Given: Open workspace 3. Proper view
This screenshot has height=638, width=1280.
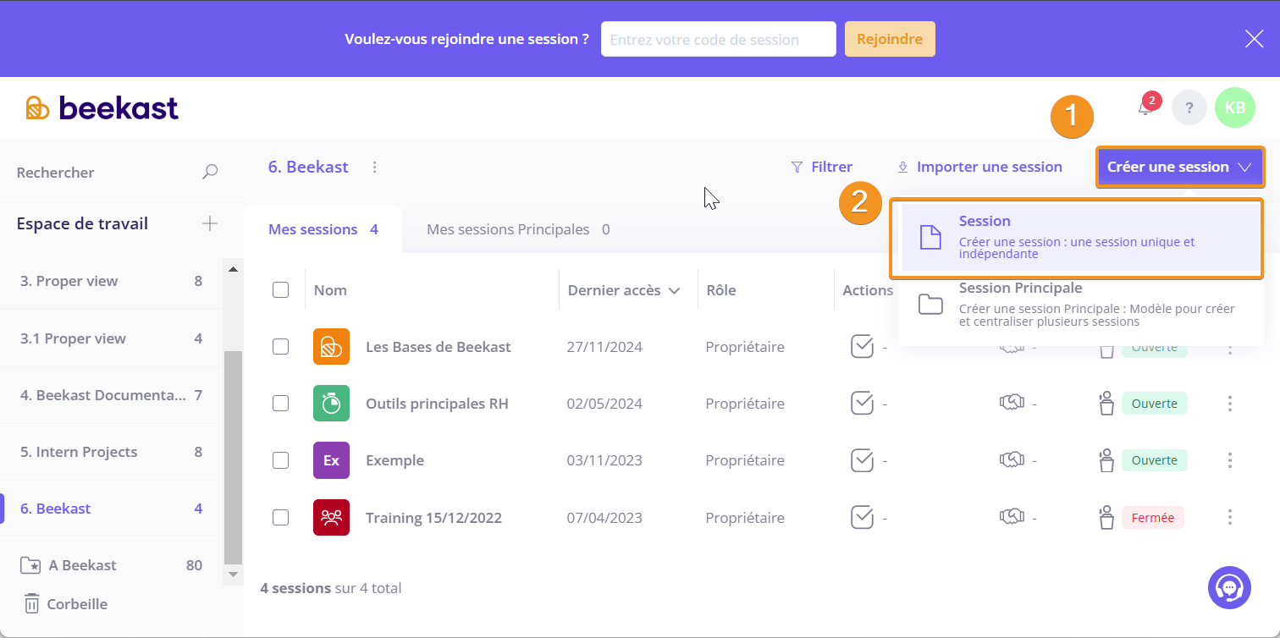Looking at the screenshot, I should pos(111,281).
